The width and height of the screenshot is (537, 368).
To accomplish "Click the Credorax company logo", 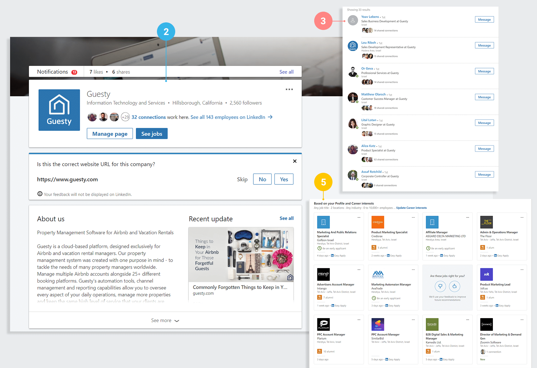I will (x=378, y=222).
